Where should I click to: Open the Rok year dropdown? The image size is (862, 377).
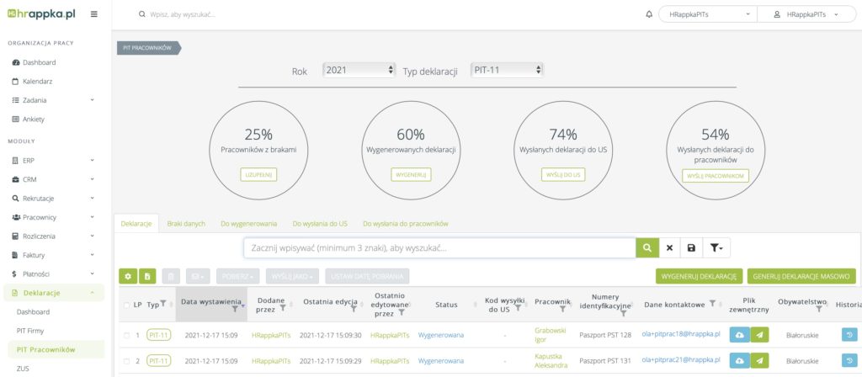coord(359,70)
